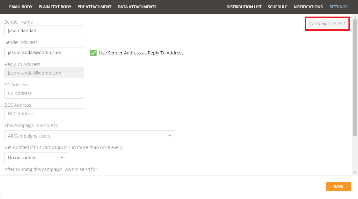Image resolution: width=358 pixels, height=199 pixels.
Task: Edit the Sender Address email field
Action: [44, 52]
